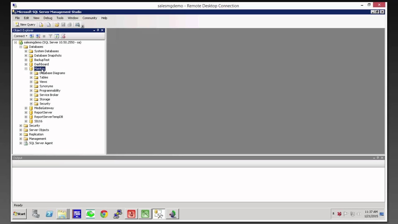The height and width of the screenshot is (224, 398).
Task: Select the ReportServer database
Action: pyautogui.click(x=43, y=112)
